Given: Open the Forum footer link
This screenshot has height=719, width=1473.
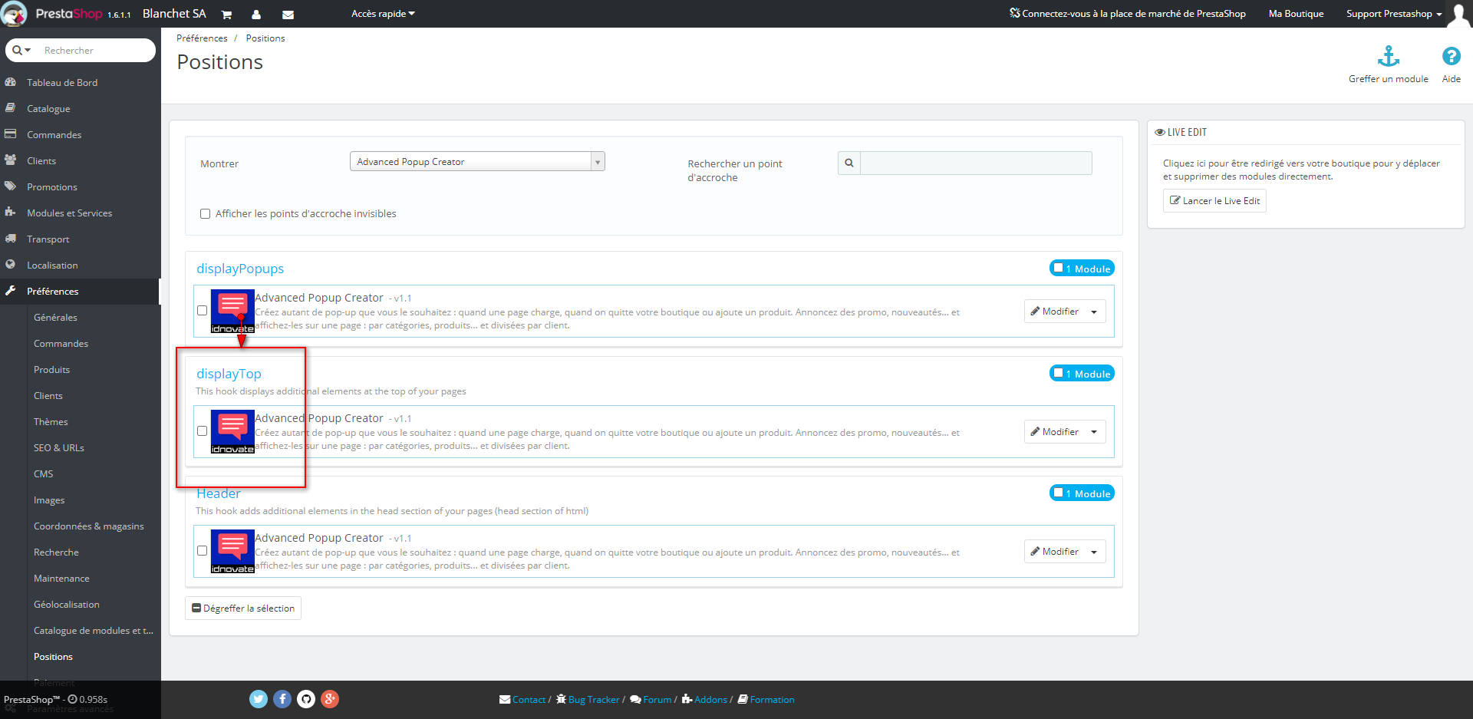Looking at the screenshot, I should click(651, 700).
